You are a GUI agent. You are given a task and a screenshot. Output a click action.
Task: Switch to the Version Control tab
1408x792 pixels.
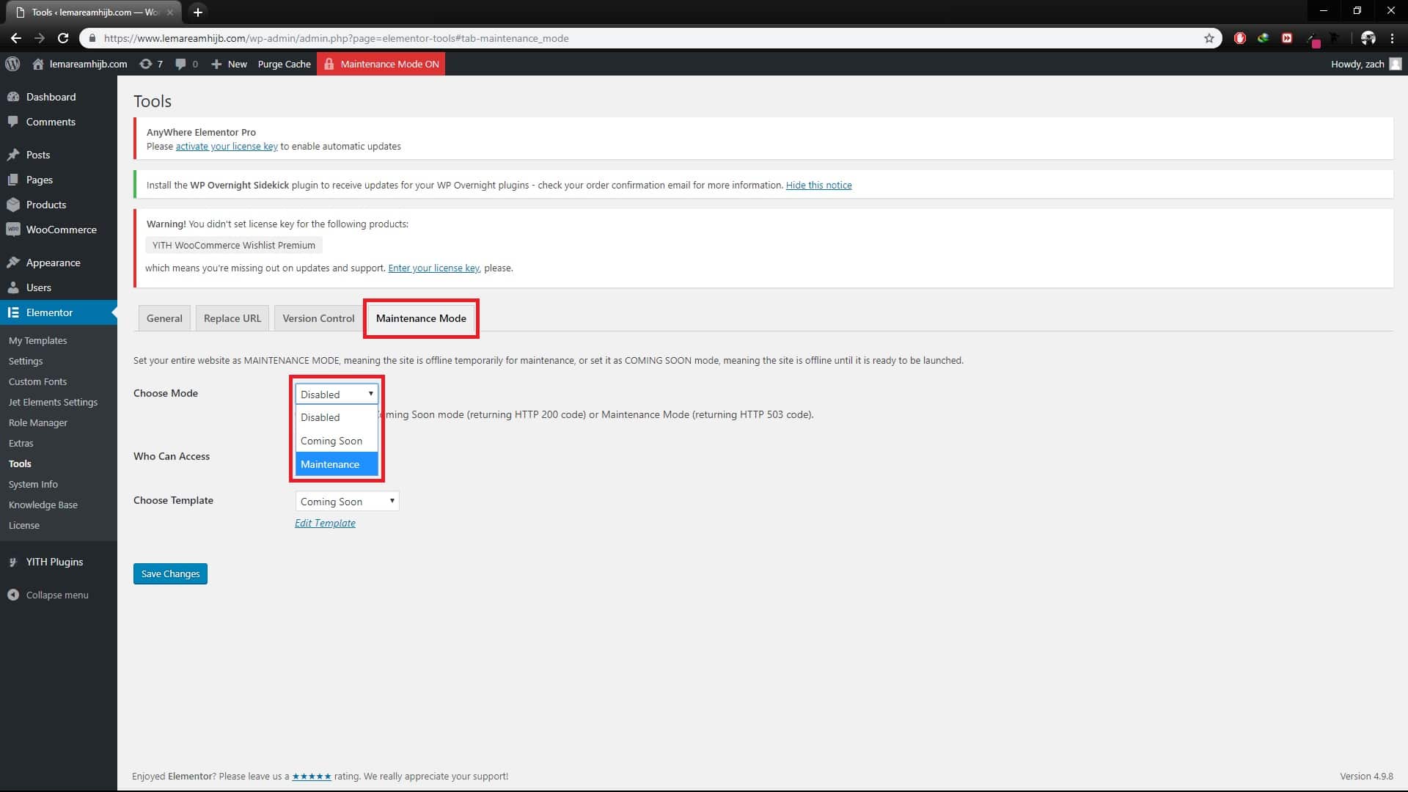pos(318,318)
